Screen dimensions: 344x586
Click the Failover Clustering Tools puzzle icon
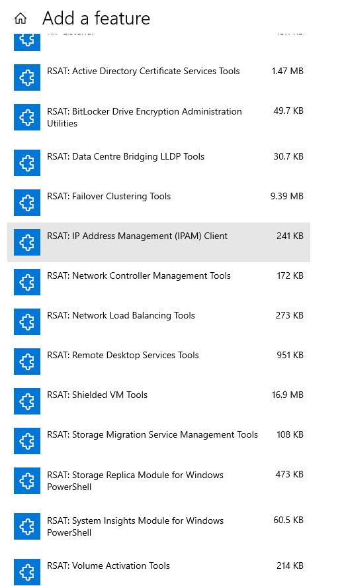[x=27, y=203]
